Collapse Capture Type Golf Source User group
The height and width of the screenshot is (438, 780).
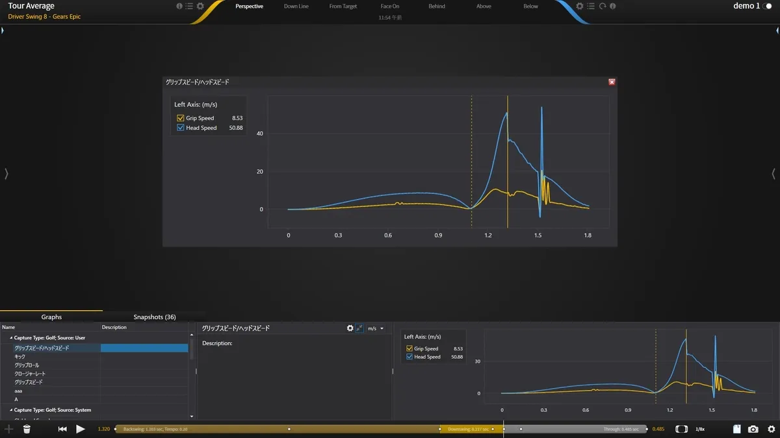(x=10, y=338)
